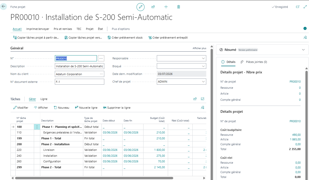
Task: Click the main page vertical scrollbar
Action: click(212, 114)
